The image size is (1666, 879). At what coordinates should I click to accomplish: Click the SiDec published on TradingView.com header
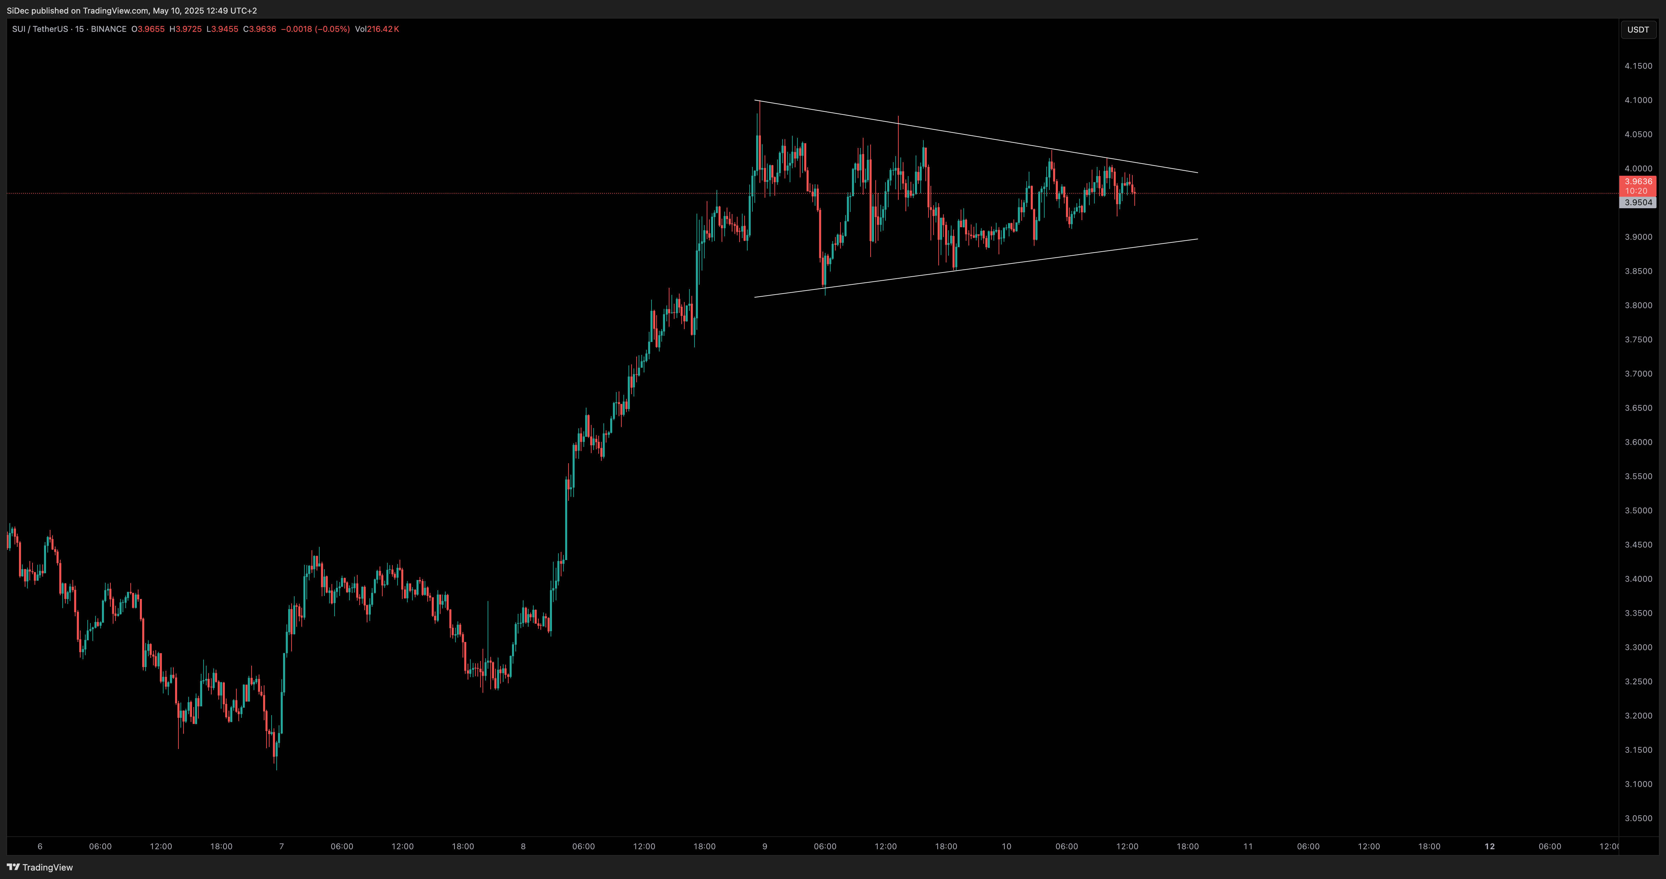(x=132, y=10)
